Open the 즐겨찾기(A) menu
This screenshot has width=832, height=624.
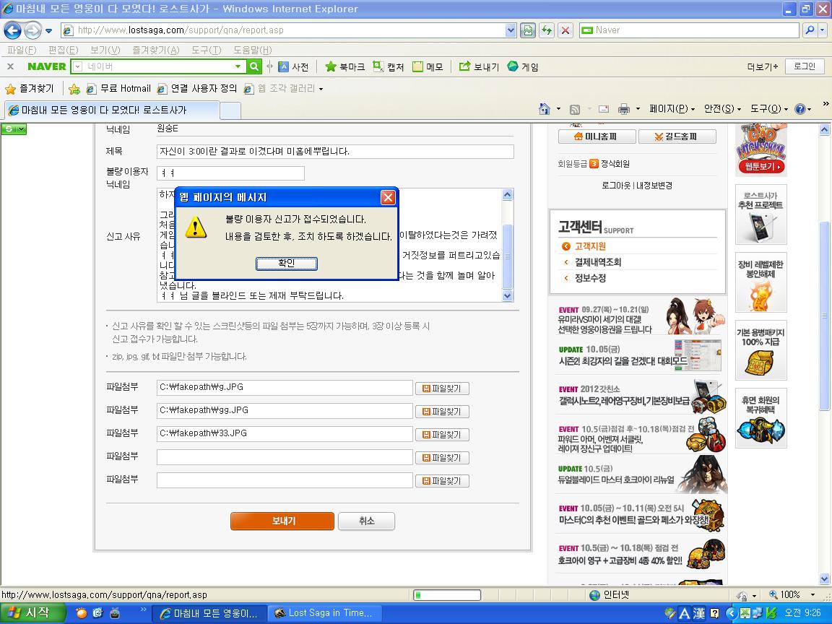coord(155,50)
